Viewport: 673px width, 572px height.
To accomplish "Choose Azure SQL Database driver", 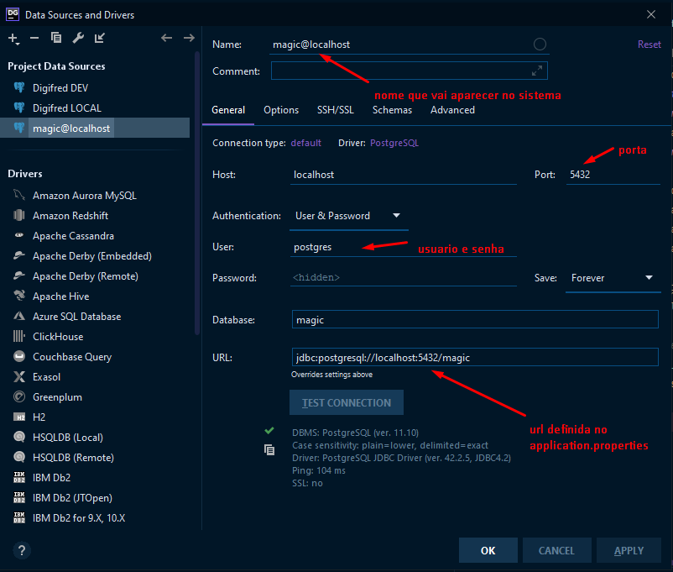I will click(x=95, y=317).
